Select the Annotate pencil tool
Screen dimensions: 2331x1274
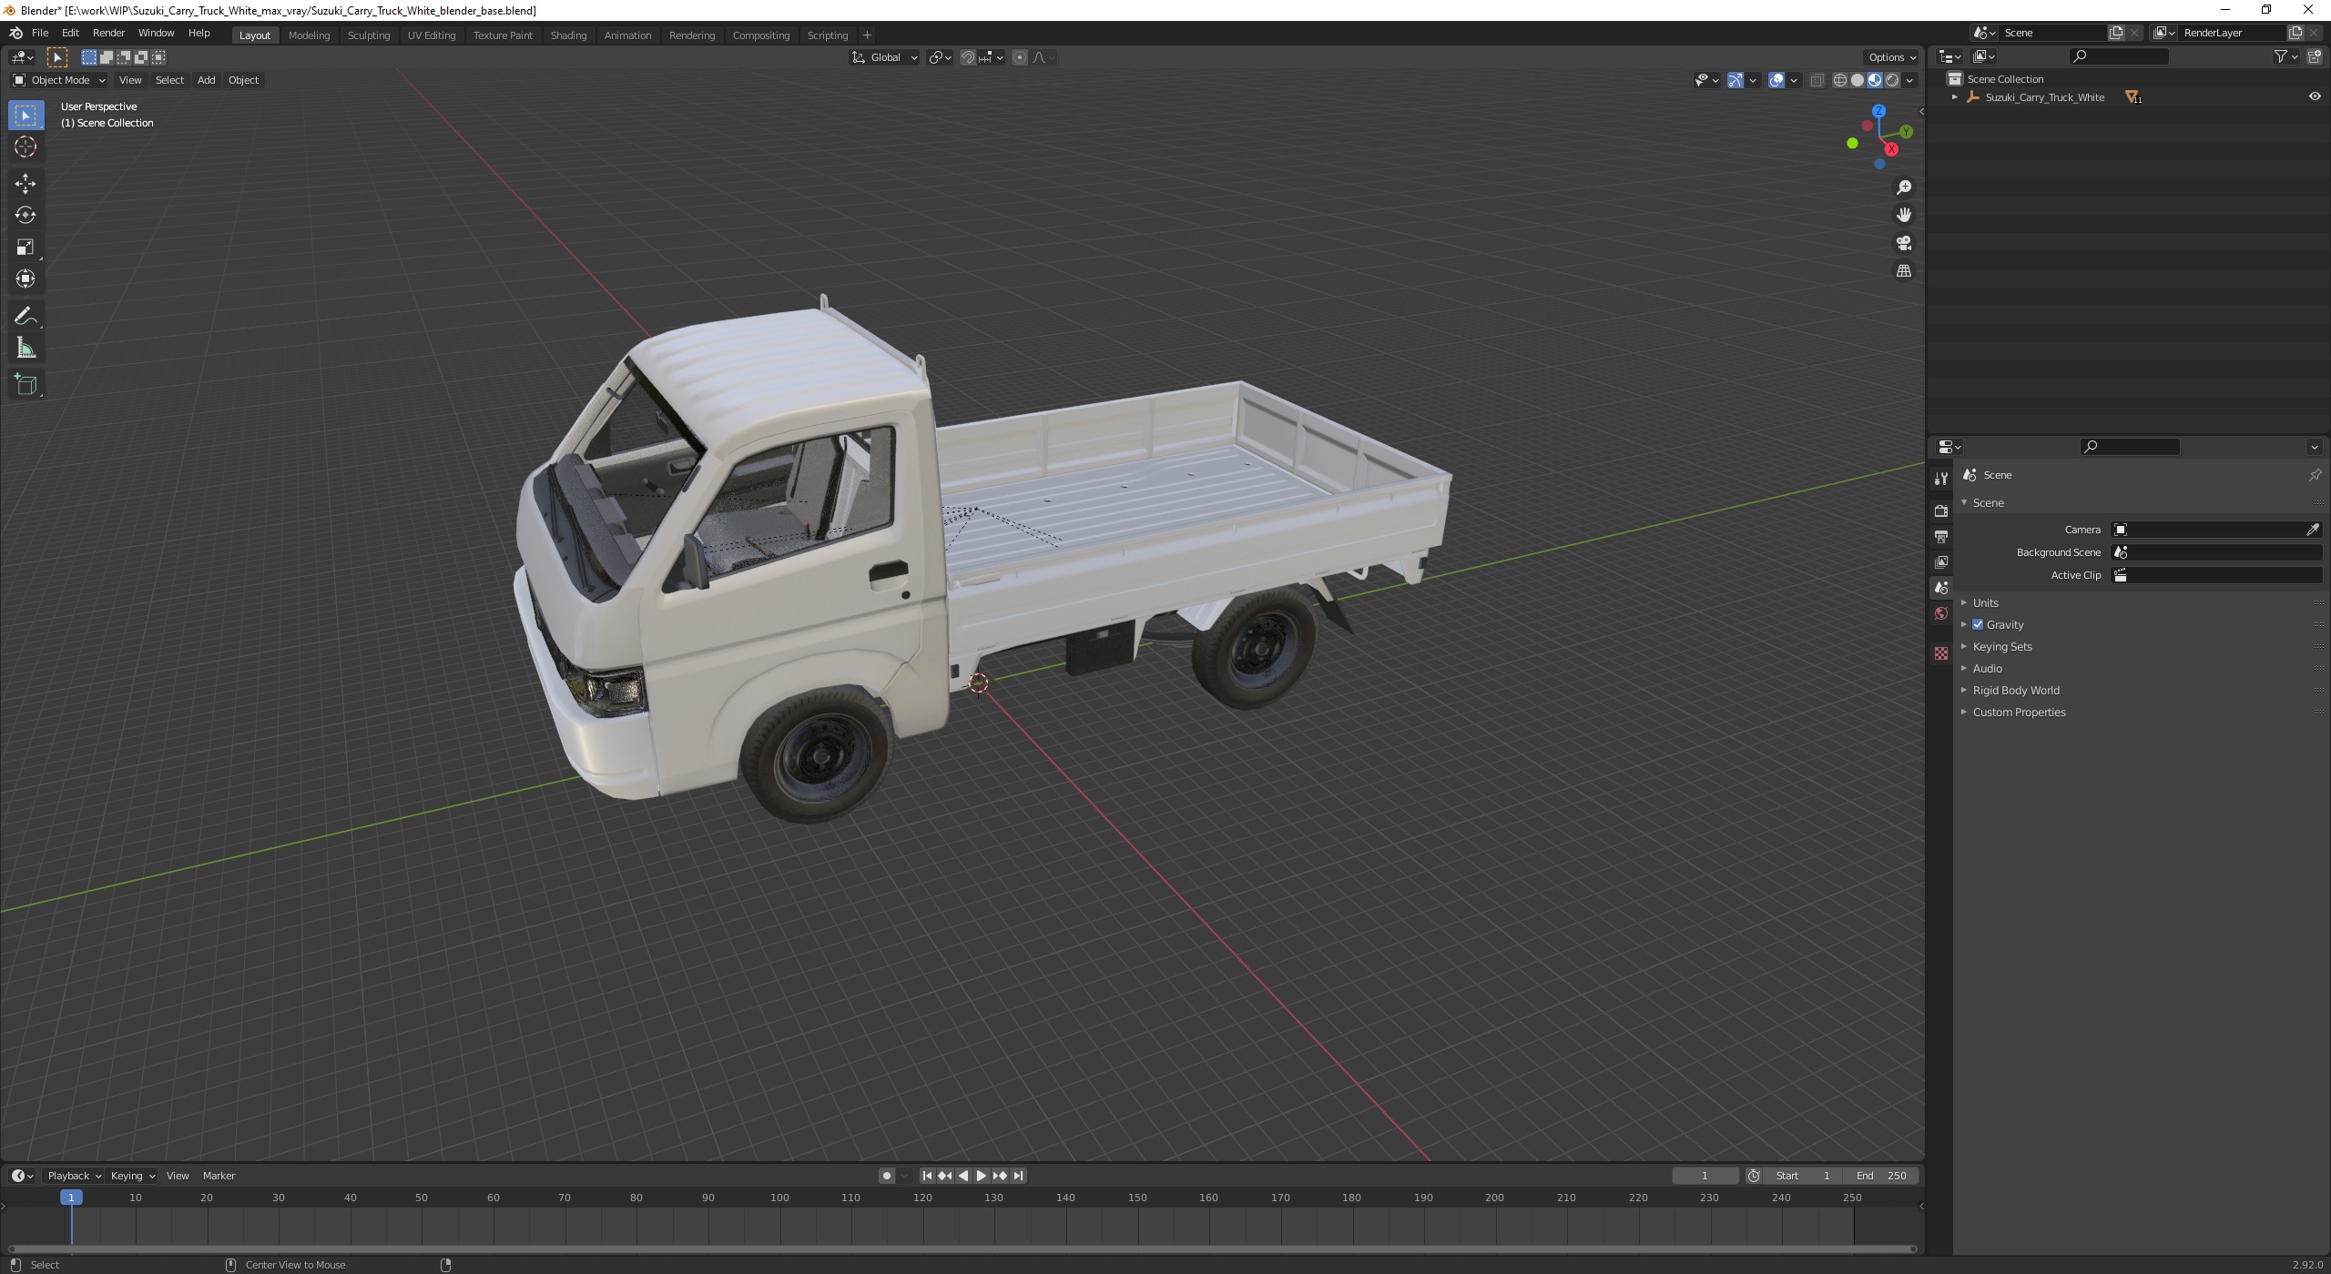[25, 316]
